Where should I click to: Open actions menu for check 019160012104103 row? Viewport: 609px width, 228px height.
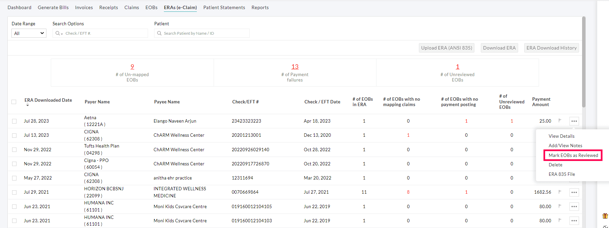pyautogui.click(x=574, y=221)
